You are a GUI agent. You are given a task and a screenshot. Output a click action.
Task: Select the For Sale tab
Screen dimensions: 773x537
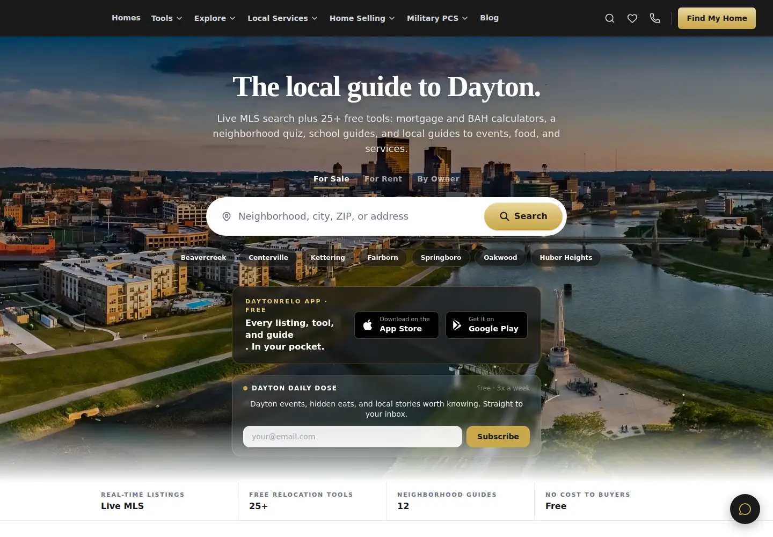[331, 179]
